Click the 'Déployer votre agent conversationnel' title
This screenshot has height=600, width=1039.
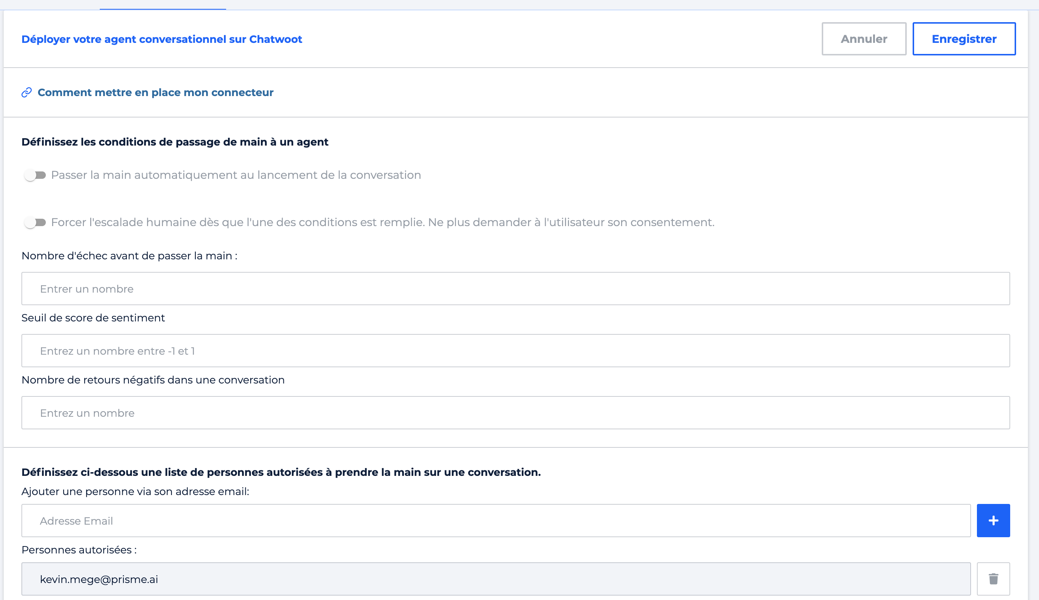(161, 39)
